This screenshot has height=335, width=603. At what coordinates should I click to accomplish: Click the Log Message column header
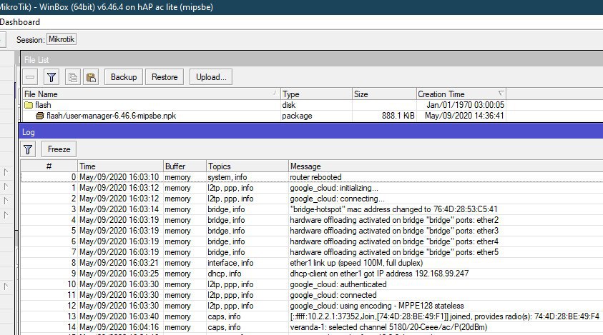point(446,166)
